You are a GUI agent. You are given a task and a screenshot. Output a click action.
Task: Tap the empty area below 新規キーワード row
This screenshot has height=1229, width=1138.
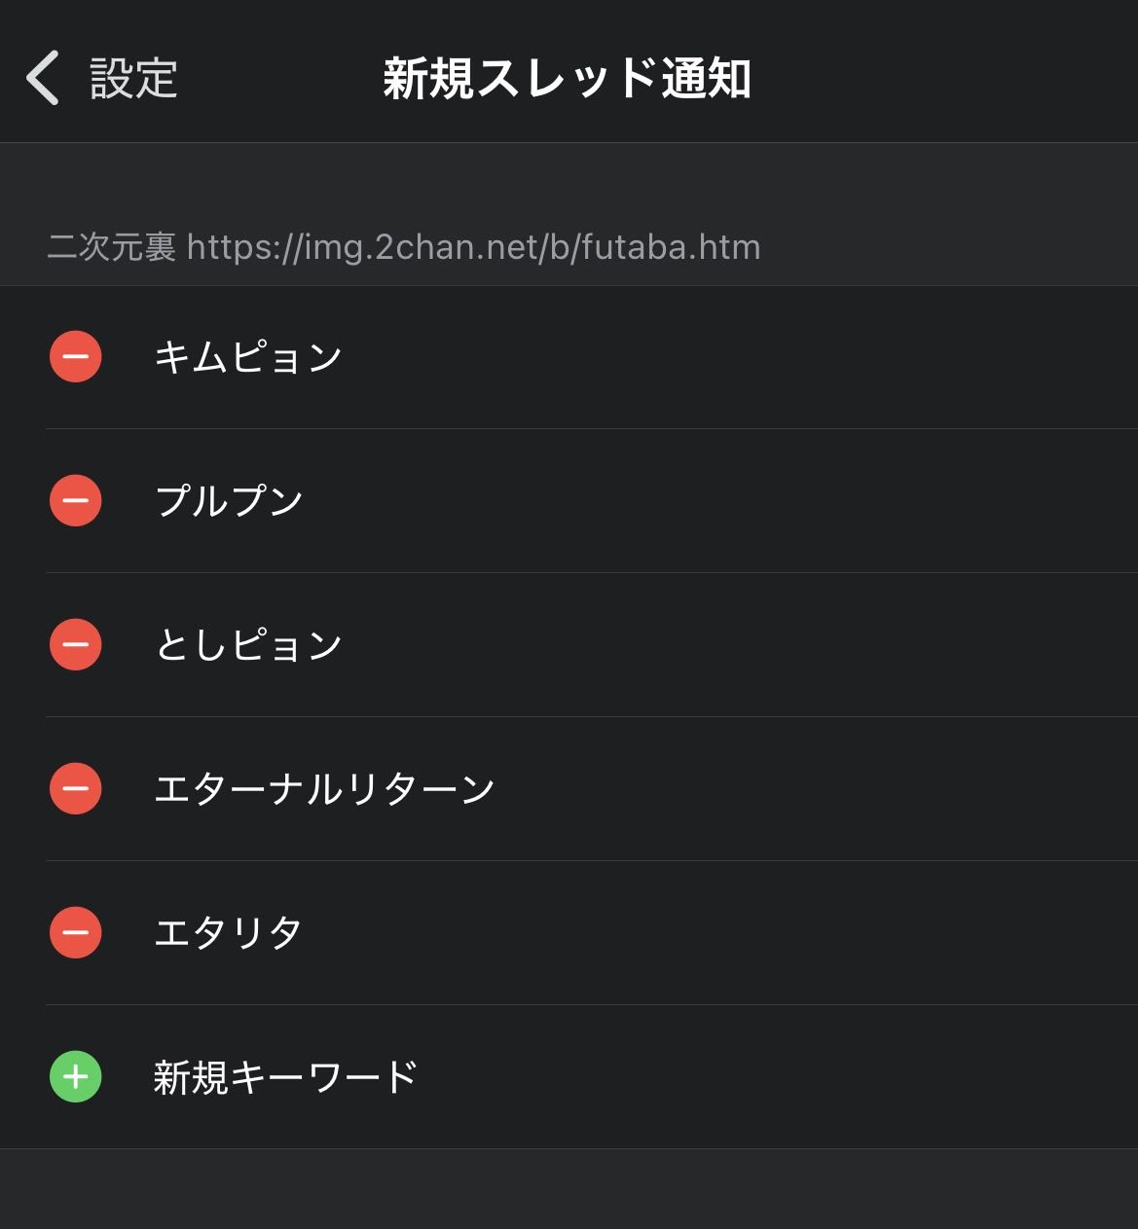[x=569, y=1189]
